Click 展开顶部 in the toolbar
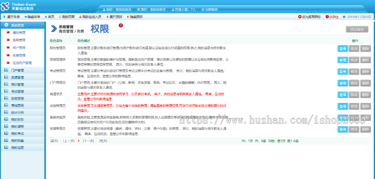 (114, 17)
